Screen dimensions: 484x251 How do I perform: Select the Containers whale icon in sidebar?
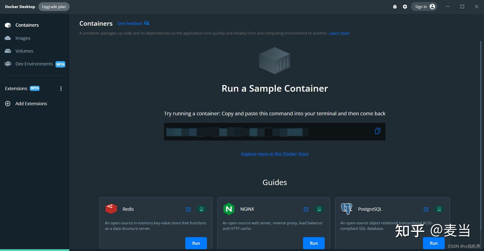pyautogui.click(x=8, y=25)
